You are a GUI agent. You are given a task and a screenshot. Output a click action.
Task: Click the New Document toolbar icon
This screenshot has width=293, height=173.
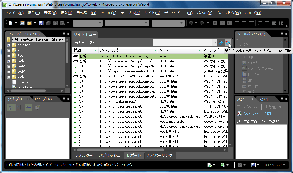tap(10, 23)
